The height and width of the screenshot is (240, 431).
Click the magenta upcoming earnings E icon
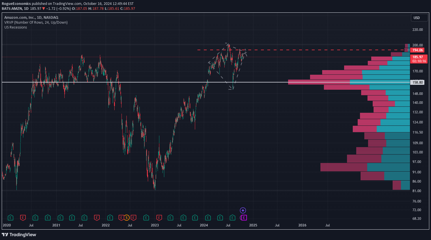pos(244,217)
